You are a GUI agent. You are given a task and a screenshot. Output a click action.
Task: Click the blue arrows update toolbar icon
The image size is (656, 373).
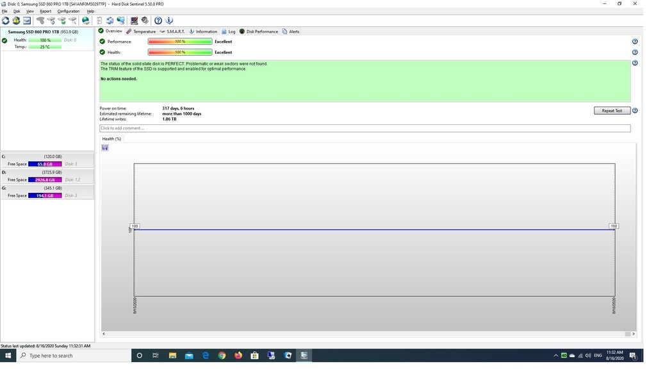110,21
